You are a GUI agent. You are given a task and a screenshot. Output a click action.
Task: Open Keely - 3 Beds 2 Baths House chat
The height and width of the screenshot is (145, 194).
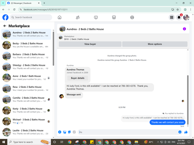(x=26, y=110)
